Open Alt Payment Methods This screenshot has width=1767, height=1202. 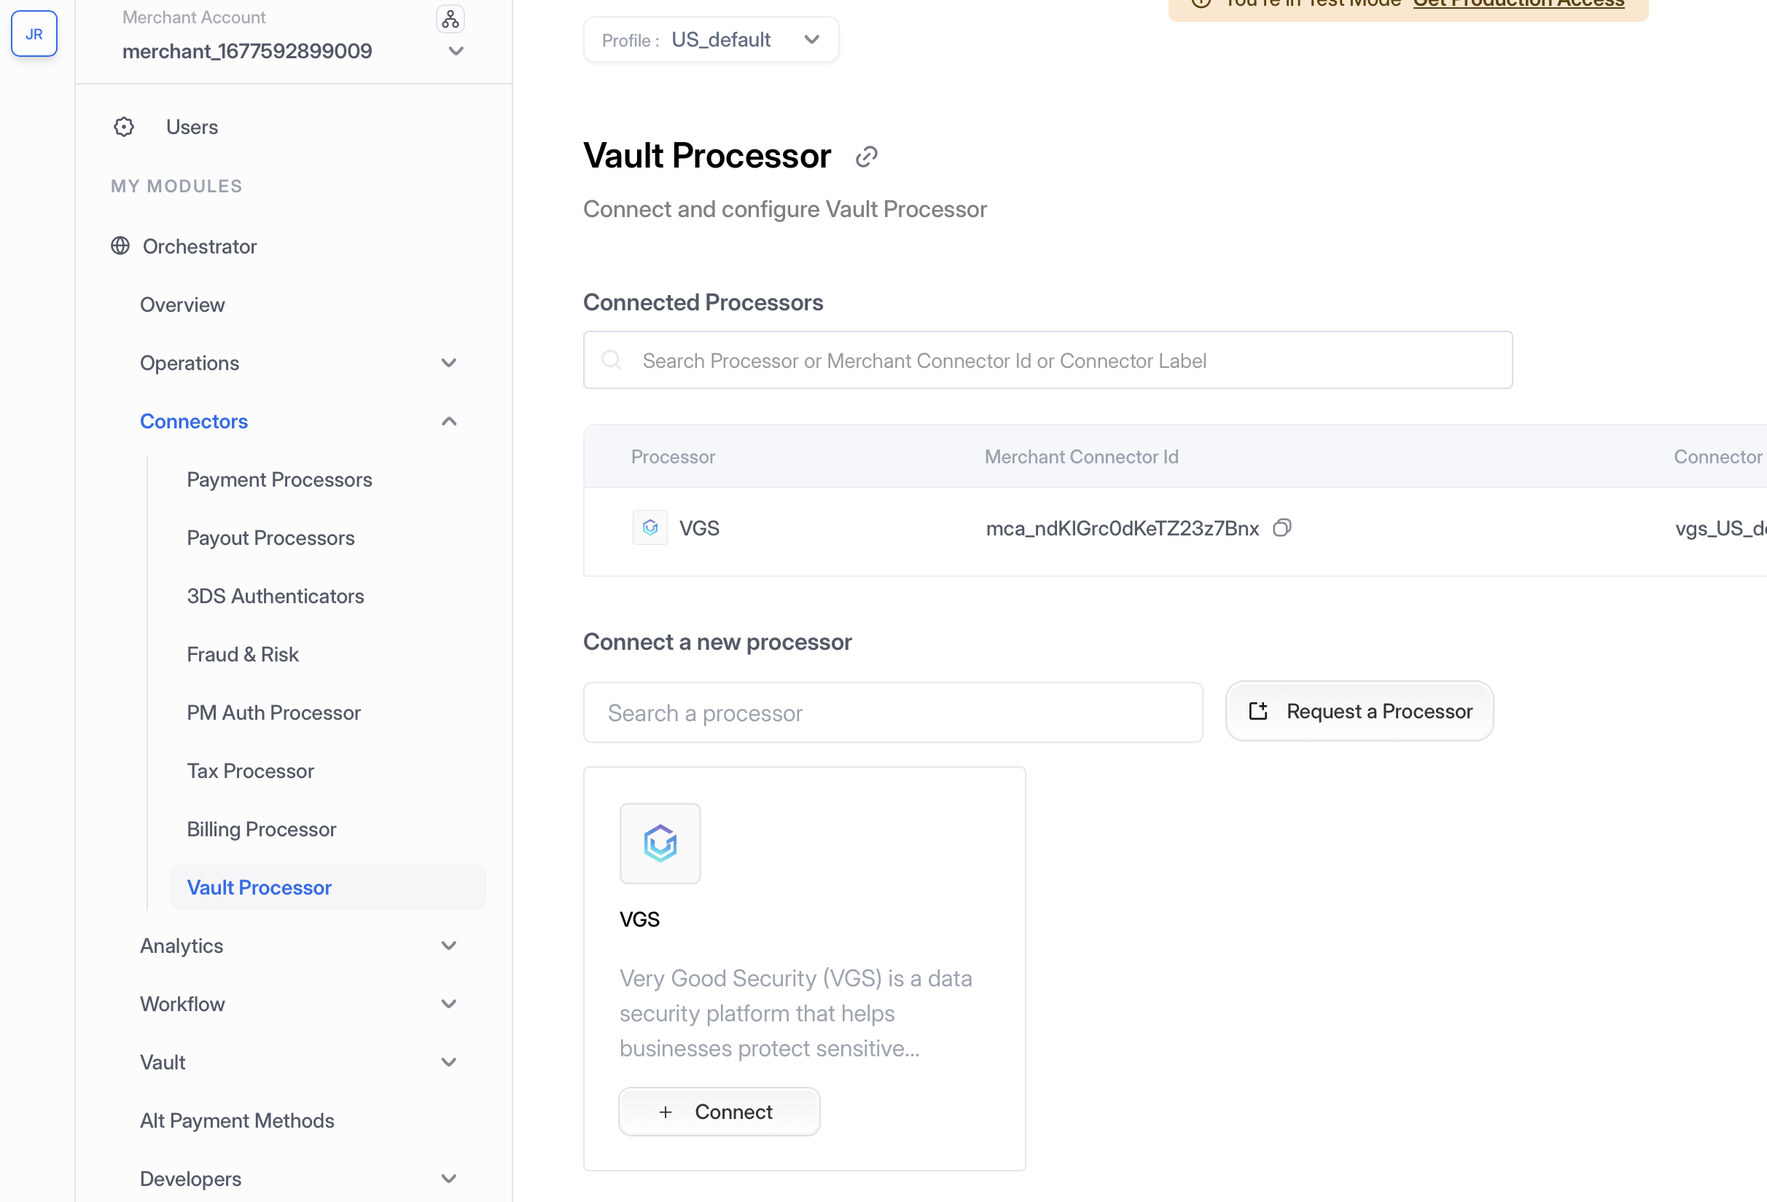tap(237, 1120)
